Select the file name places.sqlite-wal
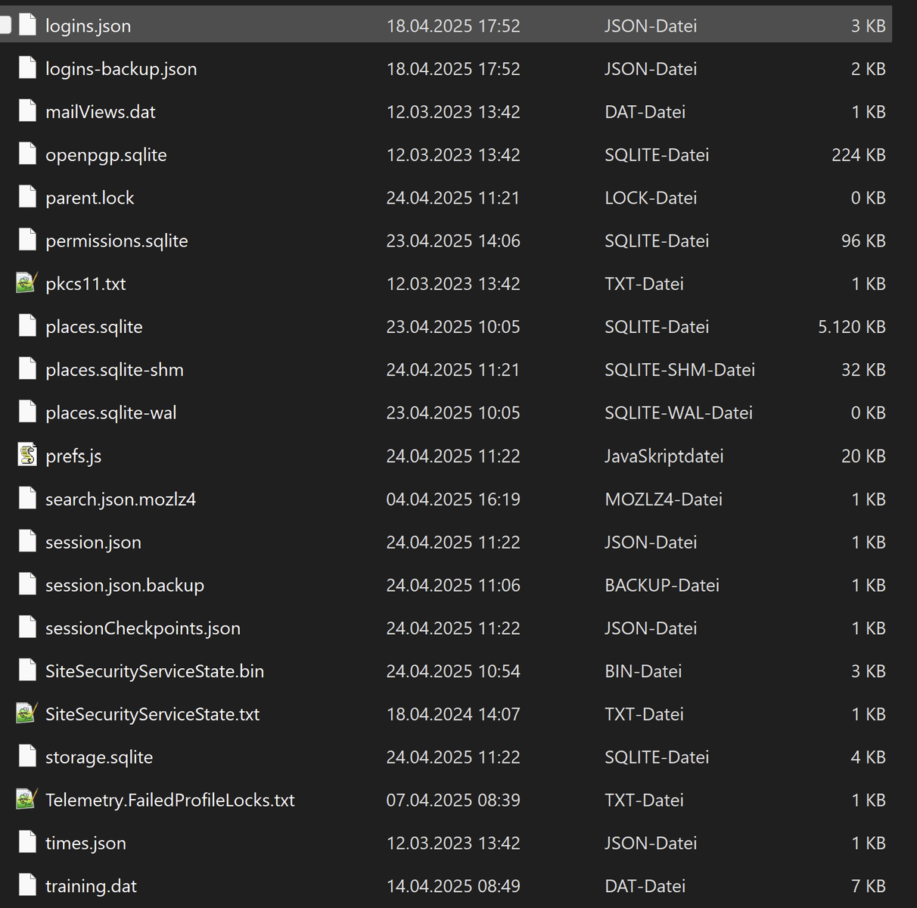The image size is (917, 908). 110,414
